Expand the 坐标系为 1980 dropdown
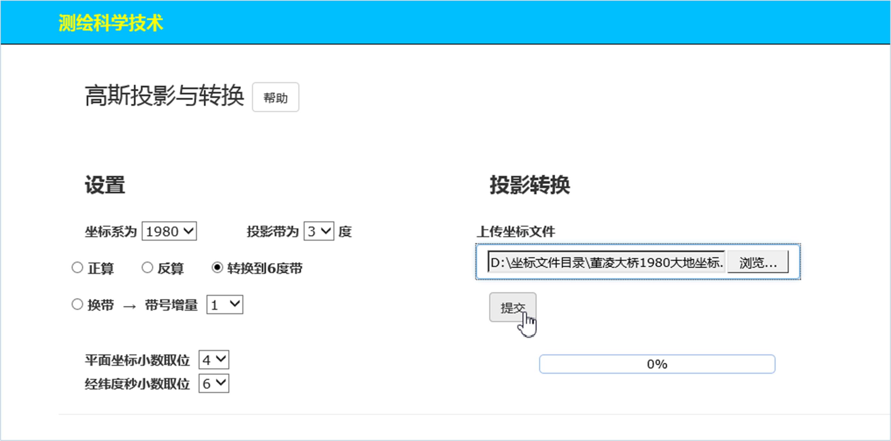 tap(169, 231)
